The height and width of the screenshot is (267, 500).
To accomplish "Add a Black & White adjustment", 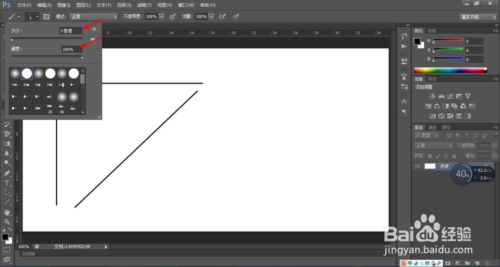I will 445,106.
